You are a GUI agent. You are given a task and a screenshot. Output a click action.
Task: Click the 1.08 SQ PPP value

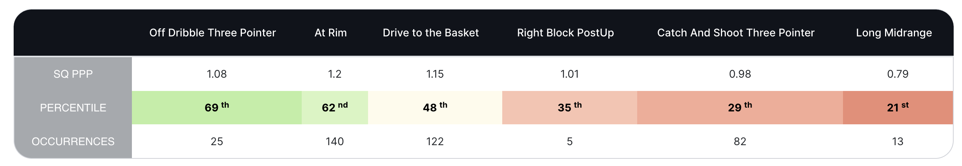tap(217, 74)
